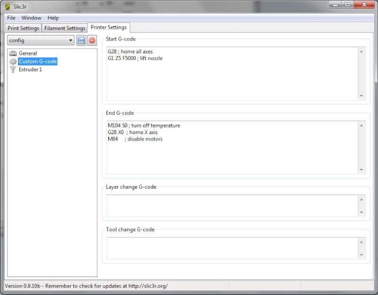Click inside the End G-code text box
The image size is (378, 295).
(232, 148)
